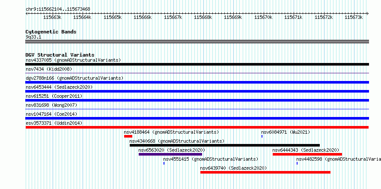Click the DGV Structural Variants track title
Viewport: 381px width, 189px height.
coord(60,55)
